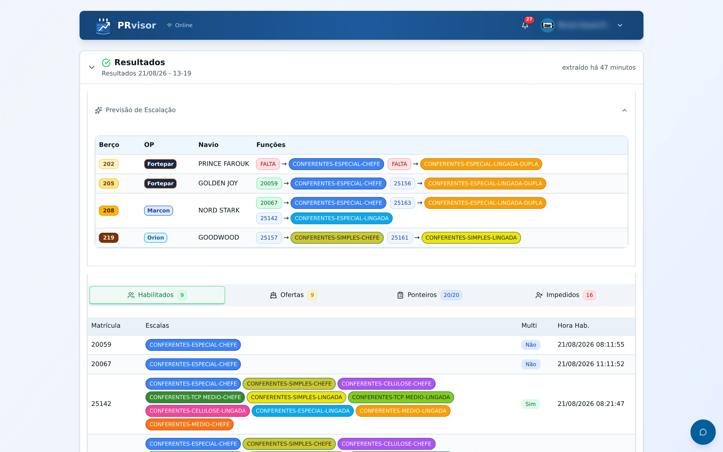Click the CONFERENTES-SIMPLES-LINGADA tag in GOODWOOD row

(x=471, y=238)
